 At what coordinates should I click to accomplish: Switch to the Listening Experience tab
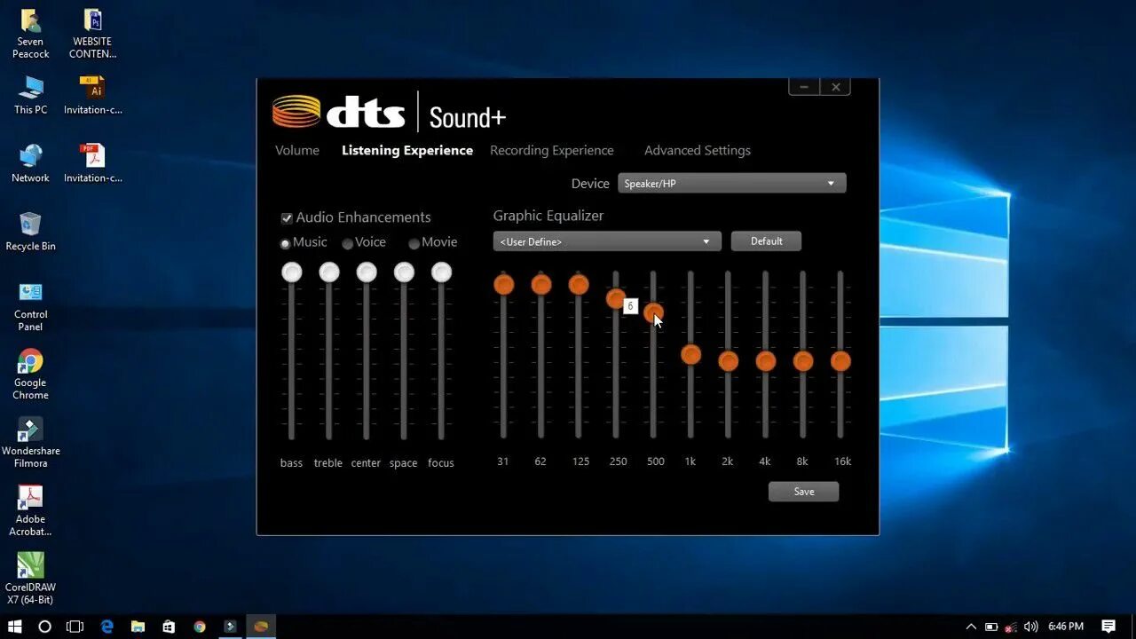tap(407, 151)
